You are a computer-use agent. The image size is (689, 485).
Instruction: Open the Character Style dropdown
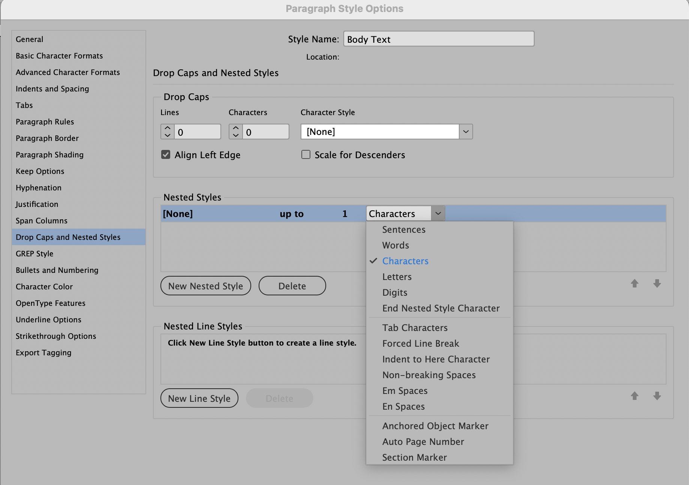[465, 132]
